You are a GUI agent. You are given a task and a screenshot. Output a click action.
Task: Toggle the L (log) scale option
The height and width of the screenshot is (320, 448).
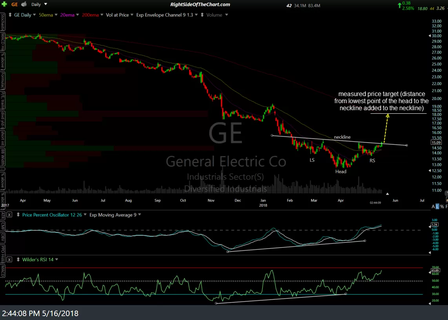tap(437, 206)
